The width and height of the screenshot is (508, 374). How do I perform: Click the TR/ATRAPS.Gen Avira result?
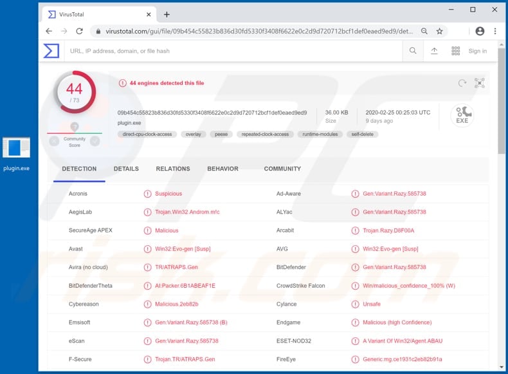[176, 267]
